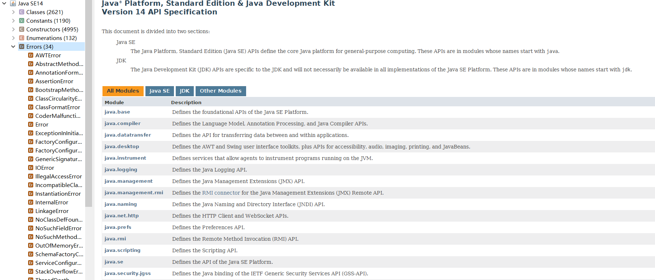Open the java.scripting module link
The image size is (655, 280).
(122, 250)
